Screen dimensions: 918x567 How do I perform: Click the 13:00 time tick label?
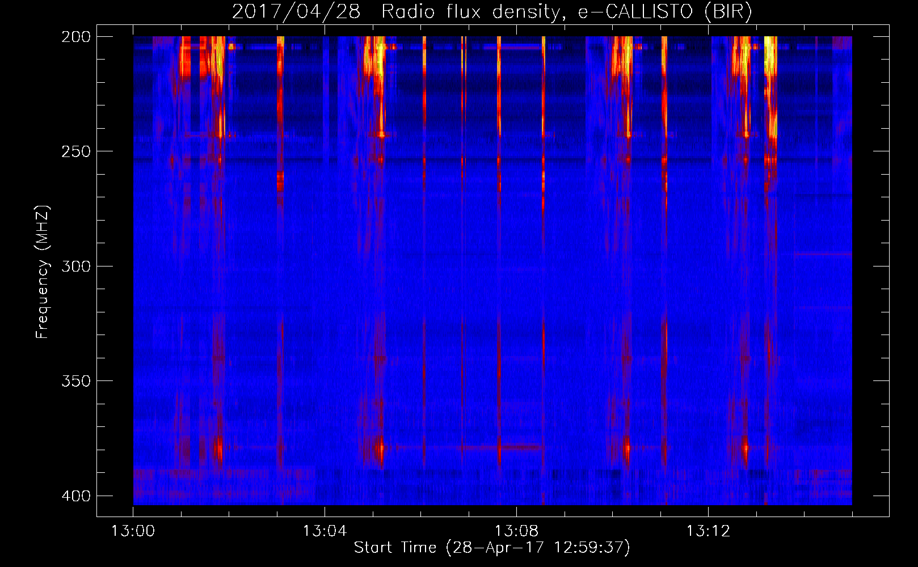[133, 531]
